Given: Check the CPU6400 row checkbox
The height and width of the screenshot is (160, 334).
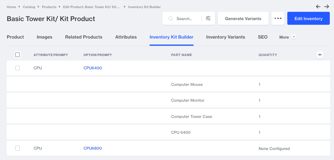Looking at the screenshot, I should (x=18, y=68).
